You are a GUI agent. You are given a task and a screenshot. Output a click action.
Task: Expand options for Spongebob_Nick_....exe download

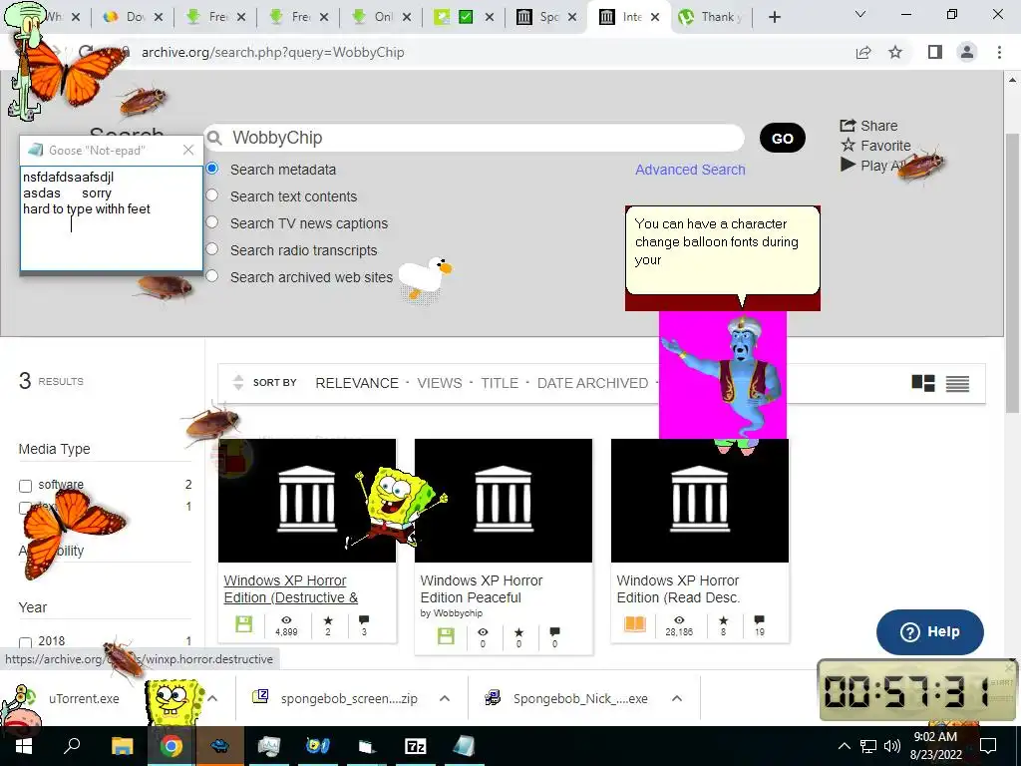coord(677,699)
